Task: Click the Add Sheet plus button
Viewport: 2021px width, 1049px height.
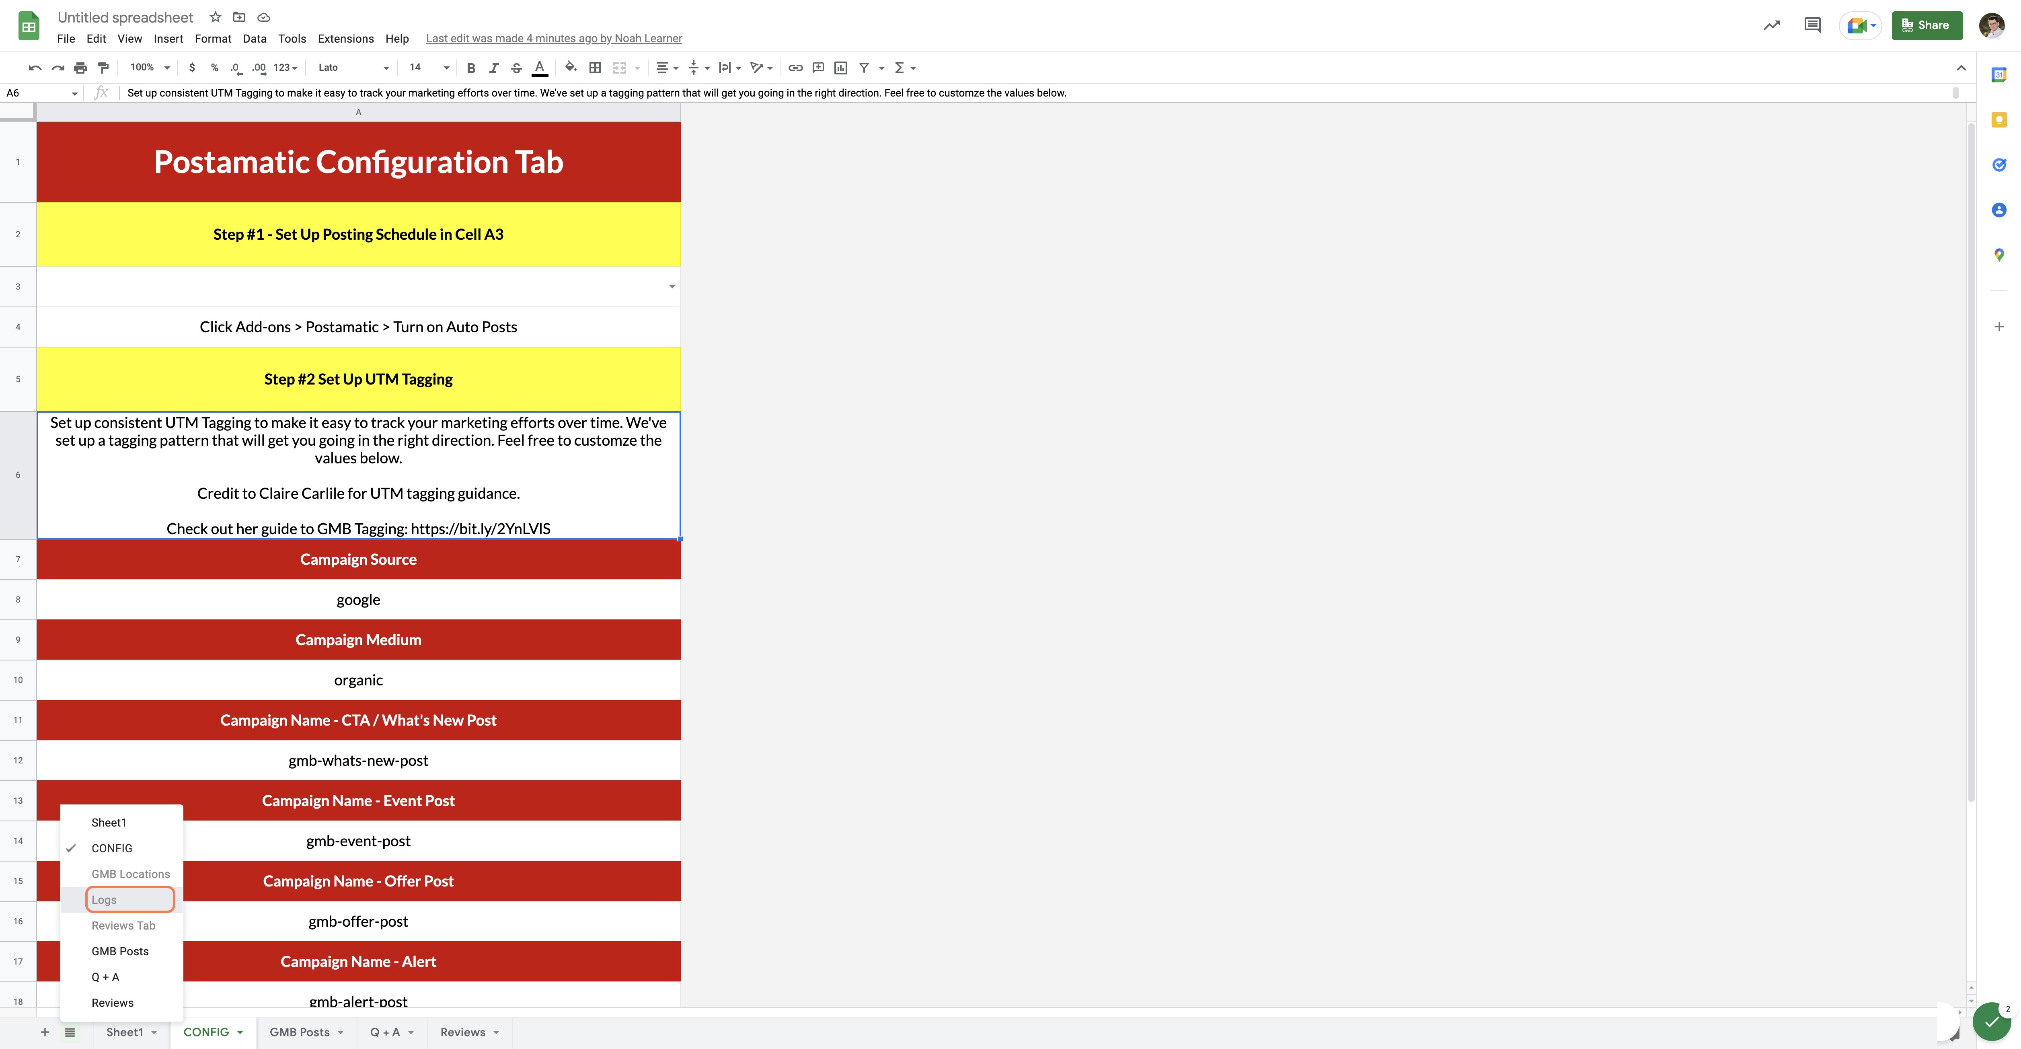Action: (x=45, y=1032)
